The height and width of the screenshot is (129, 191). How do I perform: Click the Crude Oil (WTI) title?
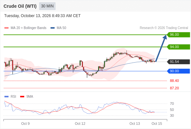pos(20,6)
